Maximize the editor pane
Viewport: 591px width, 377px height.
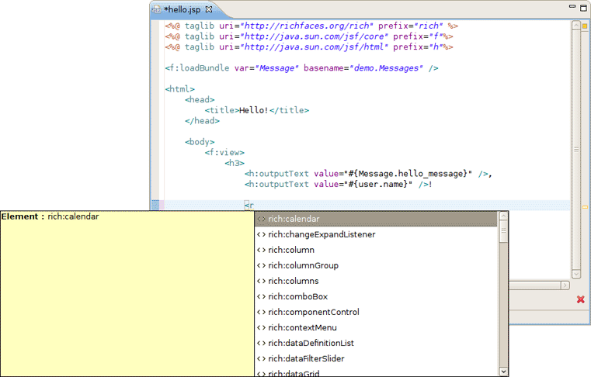[582, 7]
